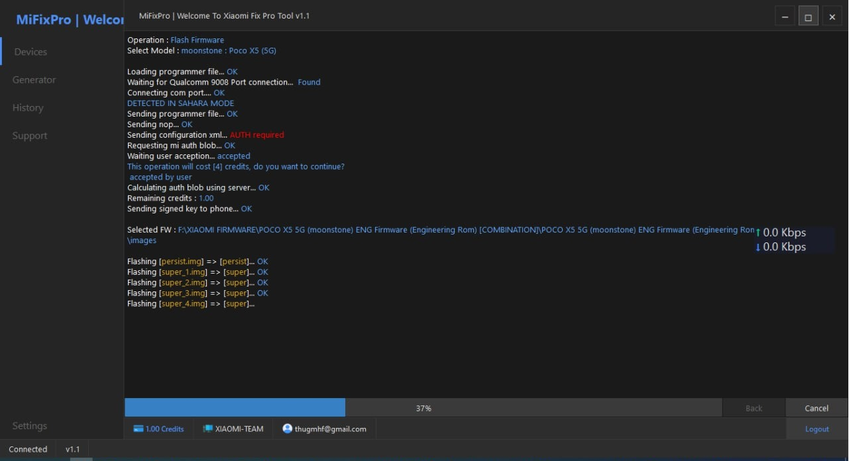Click 'DETECTED IN SAHARA MODE' log line

coord(180,103)
